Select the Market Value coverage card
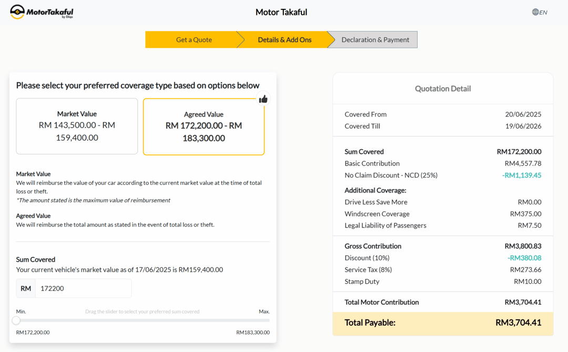The height and width of the screenshot is (352, 568). [x=77, y=126]
